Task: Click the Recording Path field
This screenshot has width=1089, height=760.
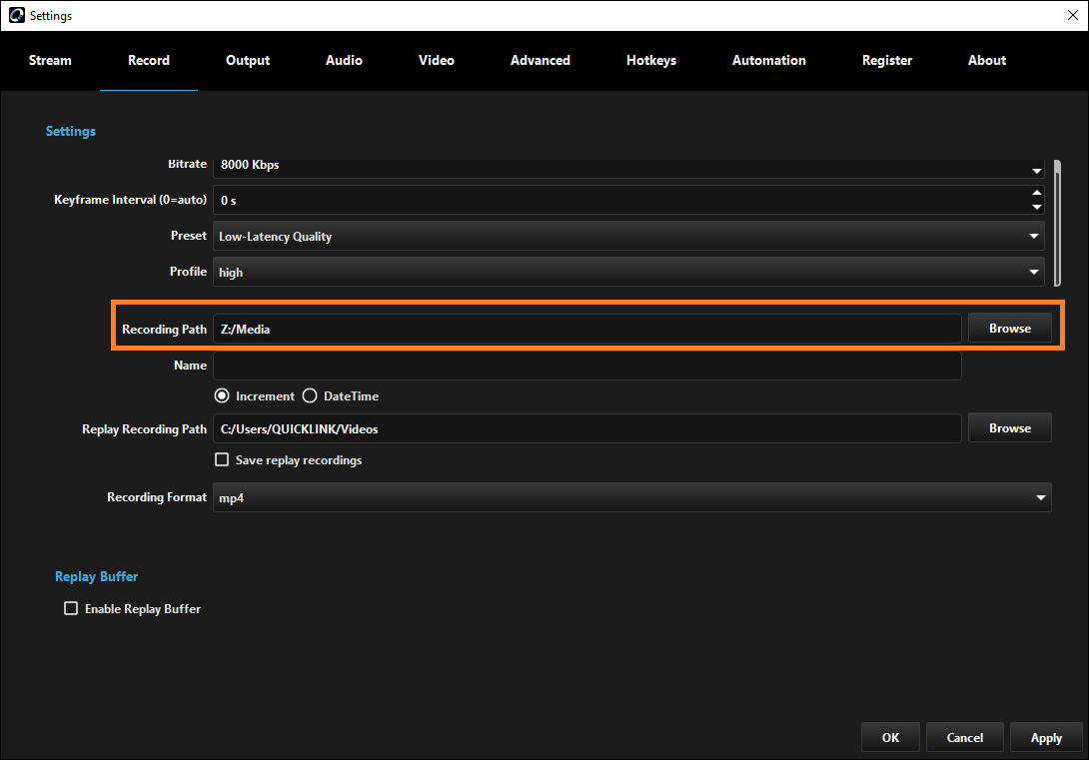Action: [x=586, y=329]
